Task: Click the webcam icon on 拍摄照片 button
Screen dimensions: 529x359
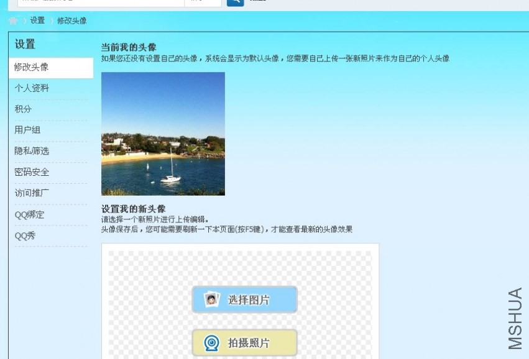Action: (x=210, y=342)
